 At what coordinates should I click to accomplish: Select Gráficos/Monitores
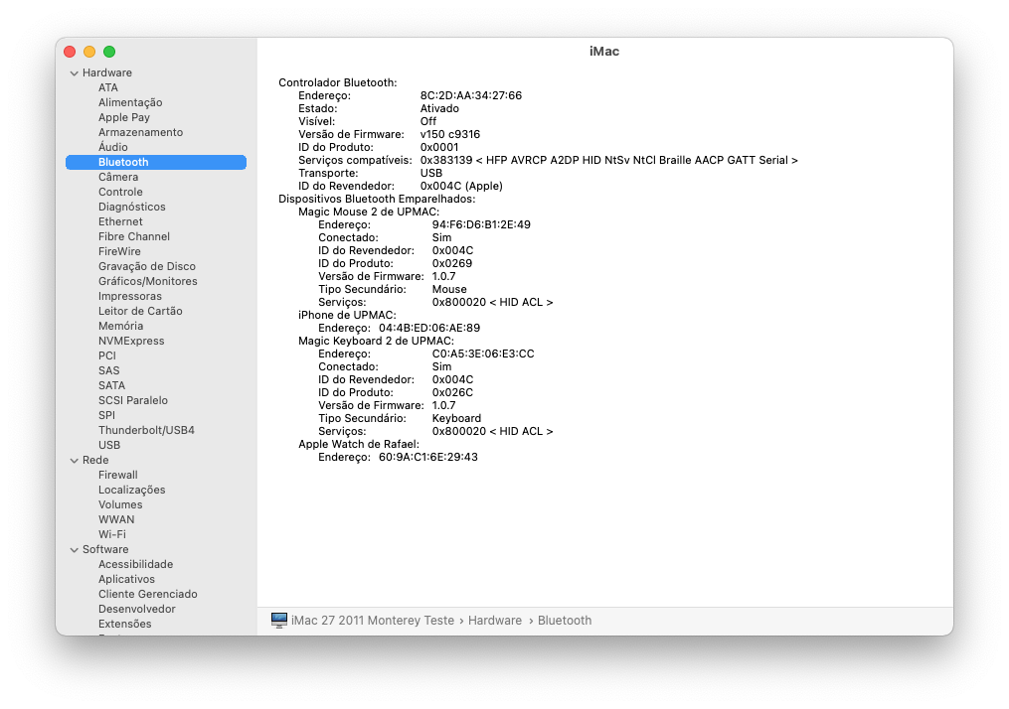point(147,281)
